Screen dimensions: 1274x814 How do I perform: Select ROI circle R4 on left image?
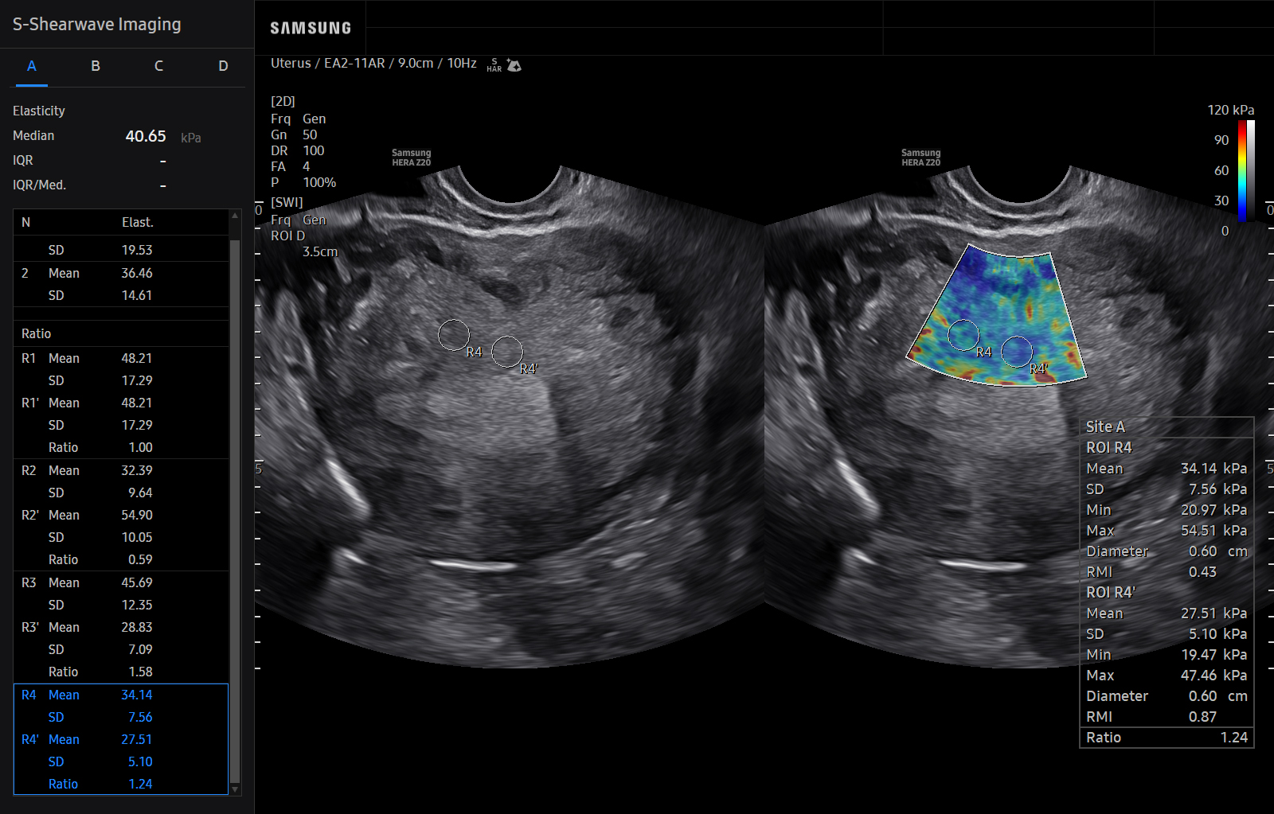point(454,335)
